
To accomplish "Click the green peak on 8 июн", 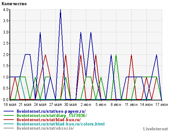I will pos(116,55).
